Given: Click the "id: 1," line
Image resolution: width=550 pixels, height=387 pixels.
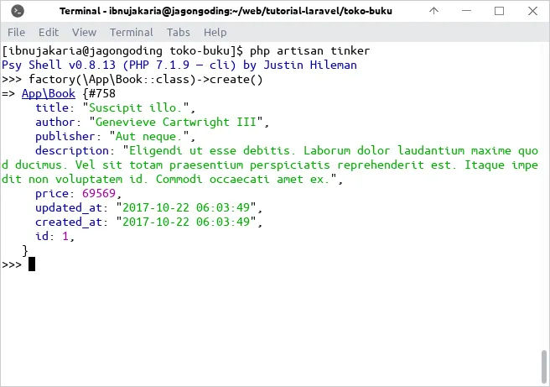Looking at the screenshot, I should pos(55,237).
